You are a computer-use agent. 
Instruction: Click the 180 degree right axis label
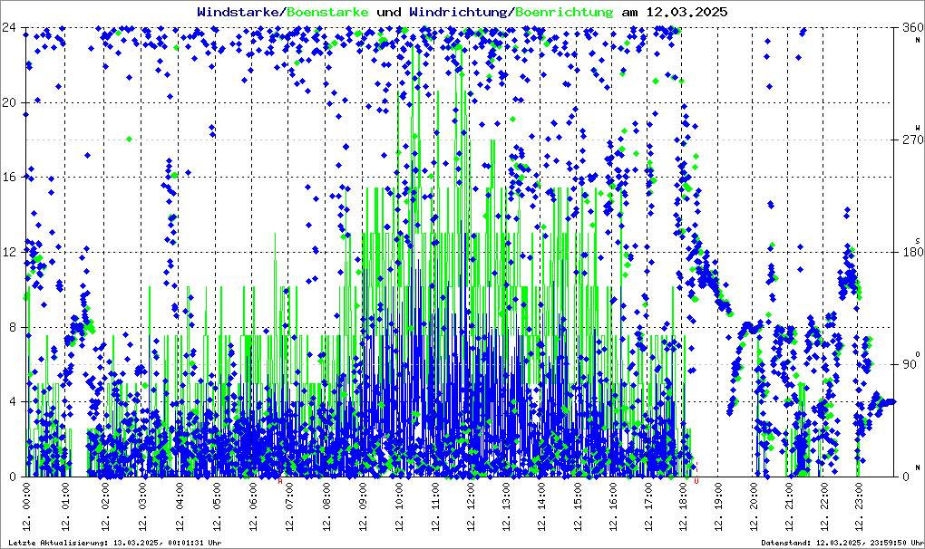[911, 253]
